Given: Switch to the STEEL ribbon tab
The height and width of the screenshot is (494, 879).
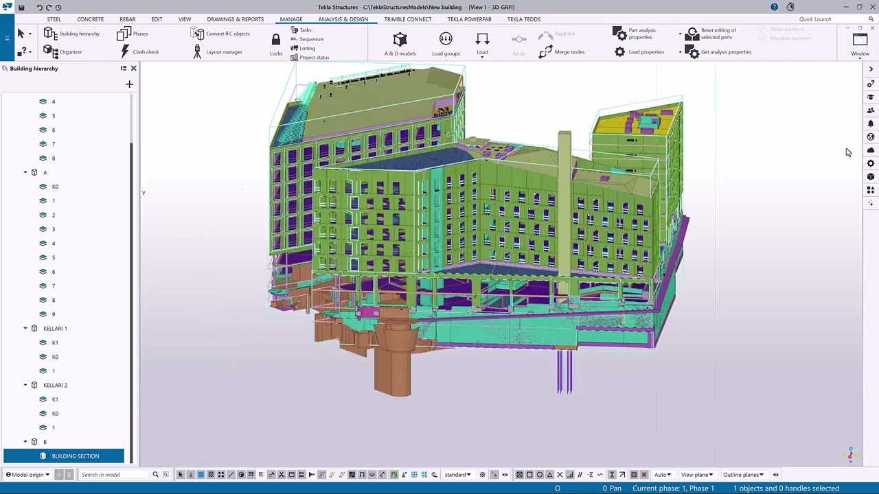Looking at the screenshot, I should click(54, 19).
